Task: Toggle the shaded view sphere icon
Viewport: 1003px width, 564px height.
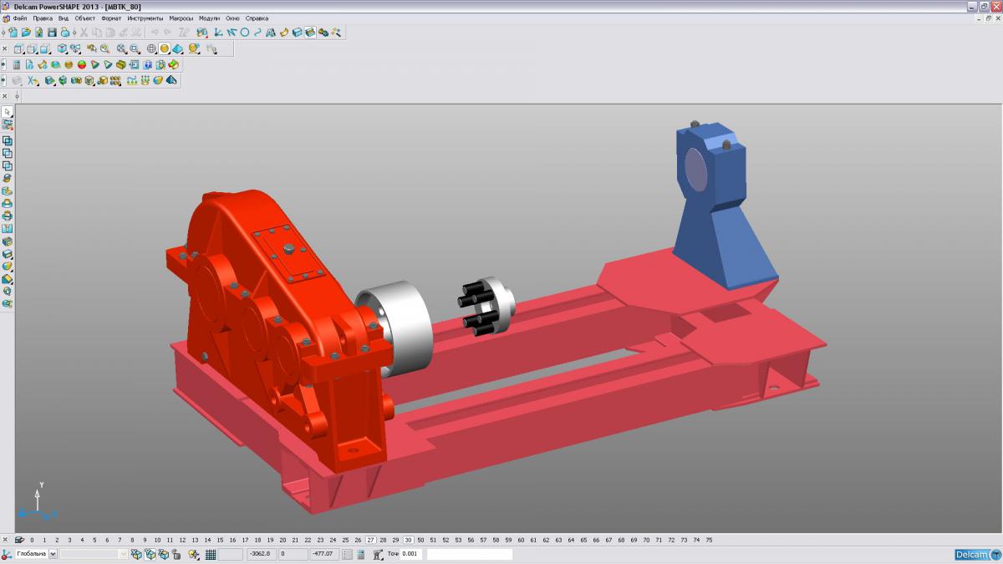Action: [x=165, y=48]
